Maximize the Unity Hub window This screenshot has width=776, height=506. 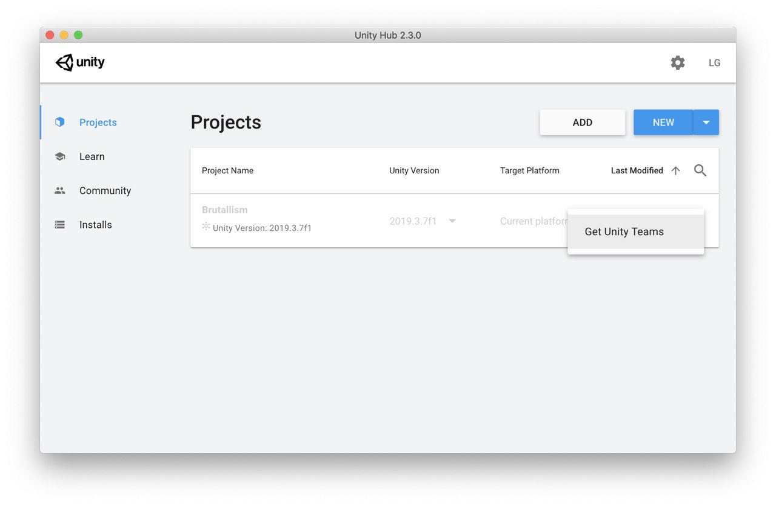coord(78,35)
